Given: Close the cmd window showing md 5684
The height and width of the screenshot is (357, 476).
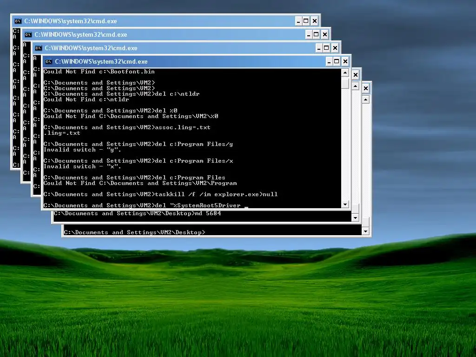Looking at the screenshot, I should pyautogui.click(x=356, y=75).
